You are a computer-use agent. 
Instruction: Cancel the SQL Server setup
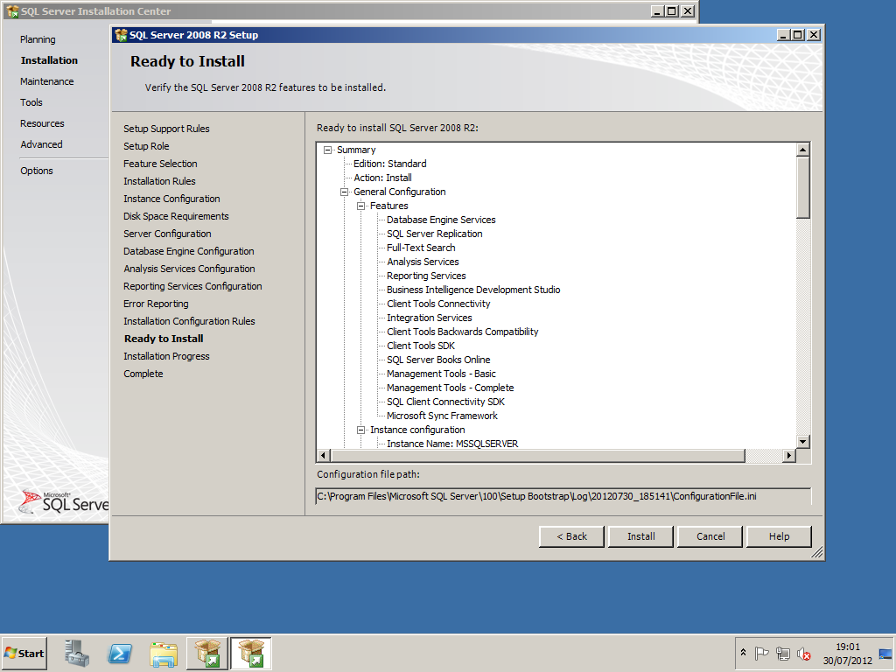710,536
